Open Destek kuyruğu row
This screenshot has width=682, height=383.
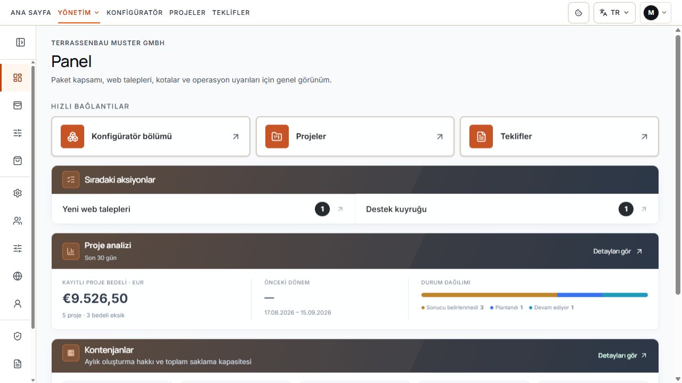507,209
